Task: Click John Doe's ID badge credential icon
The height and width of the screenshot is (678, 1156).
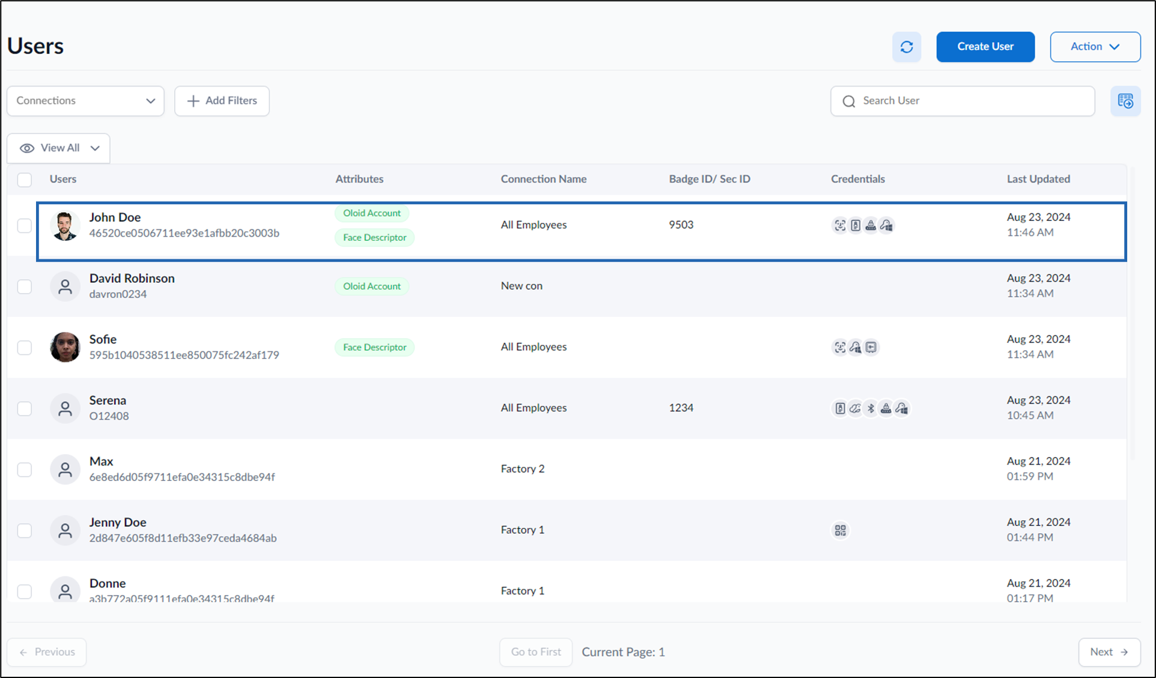Action: pos(855,225)
